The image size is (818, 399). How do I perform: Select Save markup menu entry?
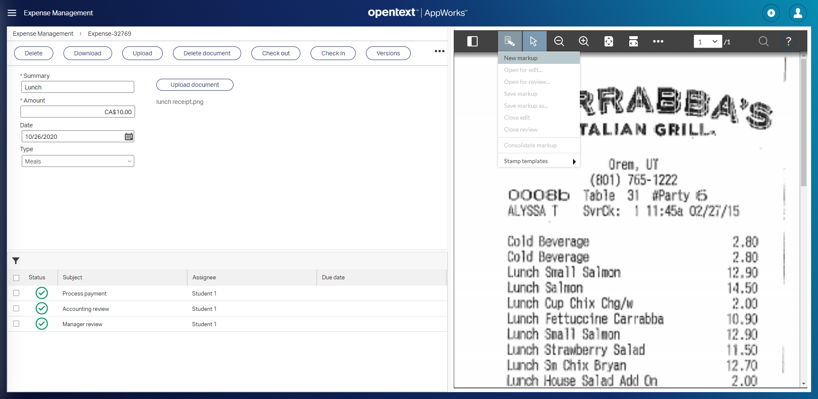pyautogui.click(x=539, y=94)
